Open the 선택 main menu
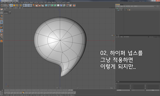 pos(15,3)
